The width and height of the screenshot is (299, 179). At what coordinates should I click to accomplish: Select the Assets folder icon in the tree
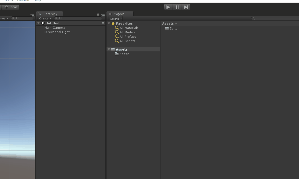[x=113, y=49]
